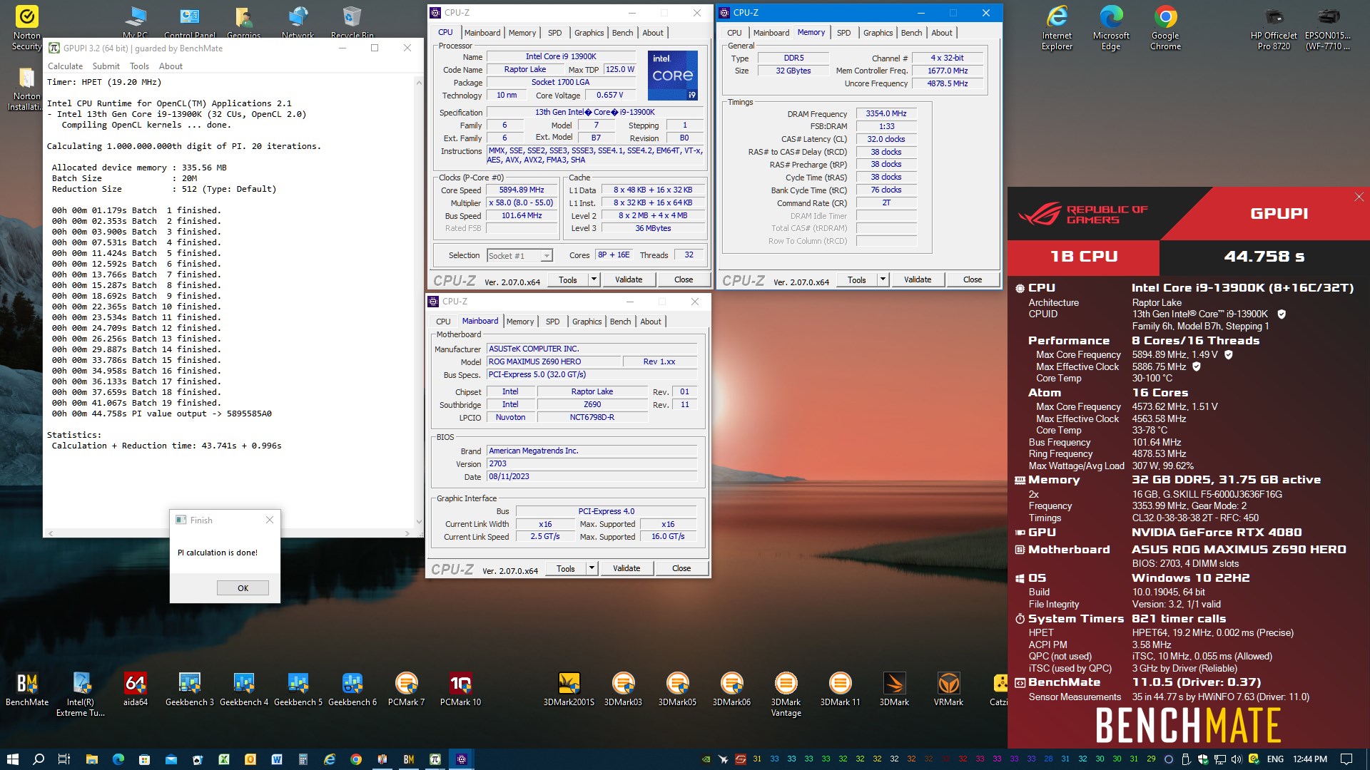Click Validate in Memory tab window
Screen dimensions: 1370x770
[x=918, y=279]
